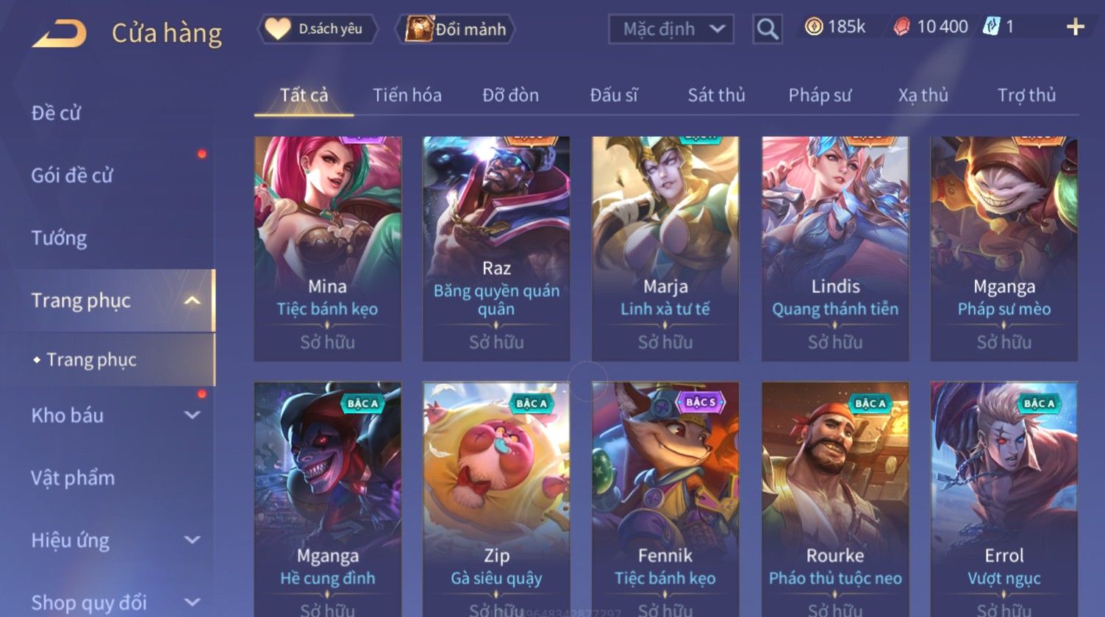This screenshot has height=617, width=1105.
Task: Switch to the Sát thủ tab
Action: (x=716, y=95)
